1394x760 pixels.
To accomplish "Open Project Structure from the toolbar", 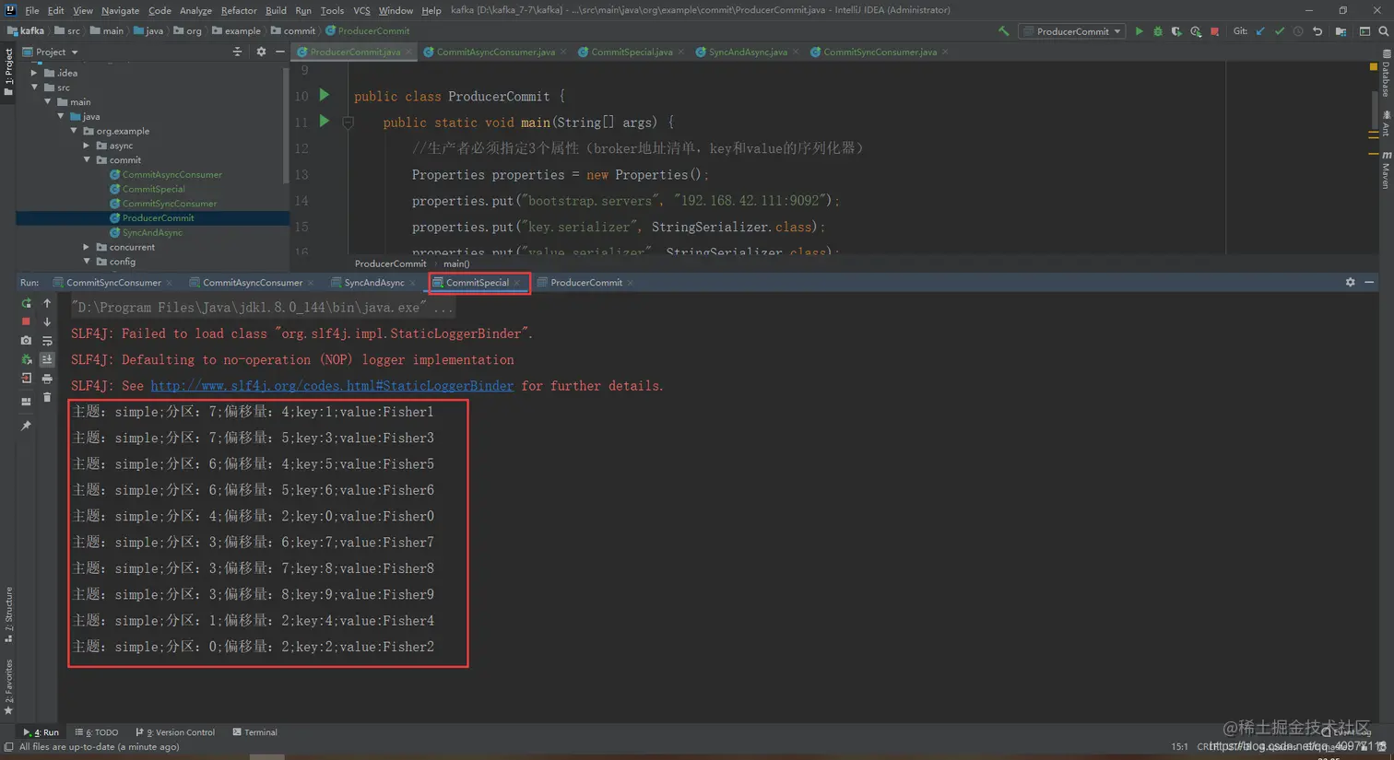I will (1341, 31).
